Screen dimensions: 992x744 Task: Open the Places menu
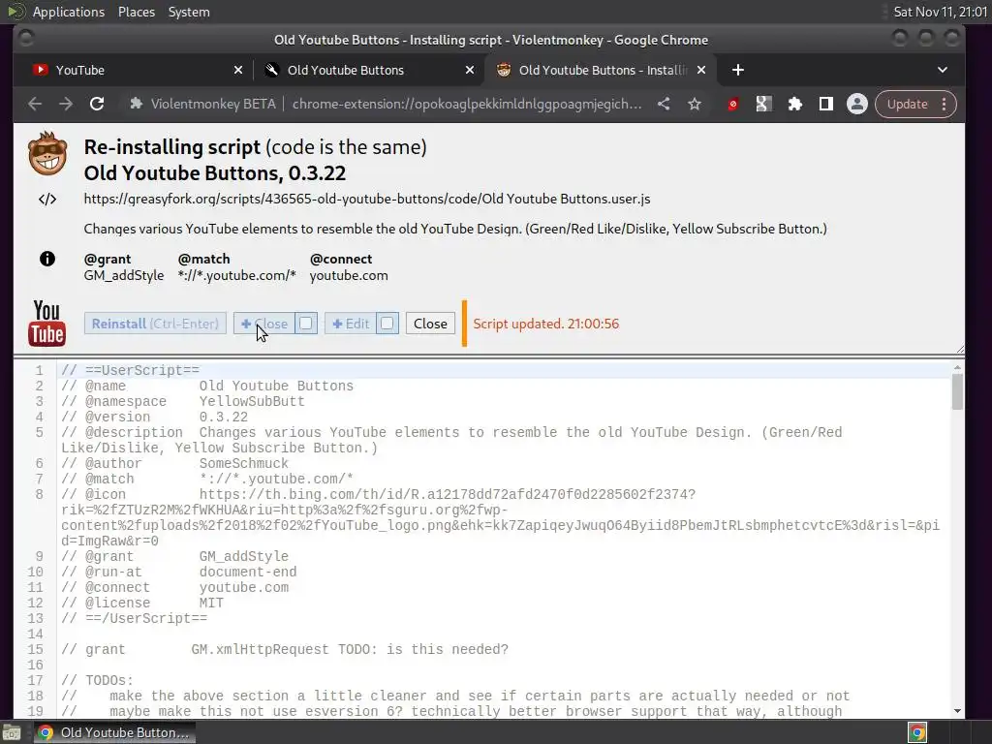(136, 12)
